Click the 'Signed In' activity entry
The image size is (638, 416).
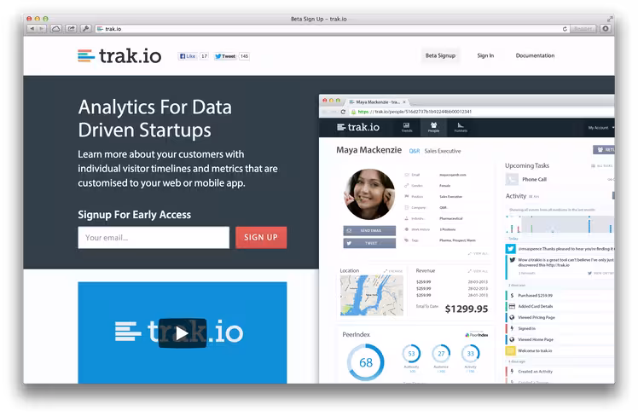click(x=560, y=328)
